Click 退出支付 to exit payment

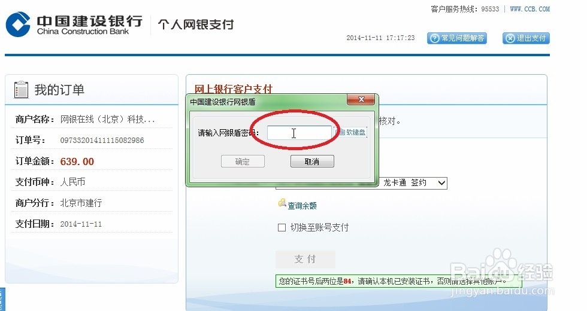click(526, 38)
